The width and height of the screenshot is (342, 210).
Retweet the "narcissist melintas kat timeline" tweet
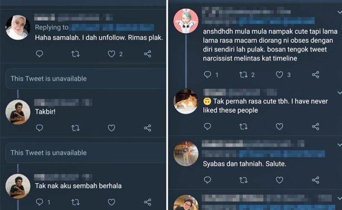(243, 75)
